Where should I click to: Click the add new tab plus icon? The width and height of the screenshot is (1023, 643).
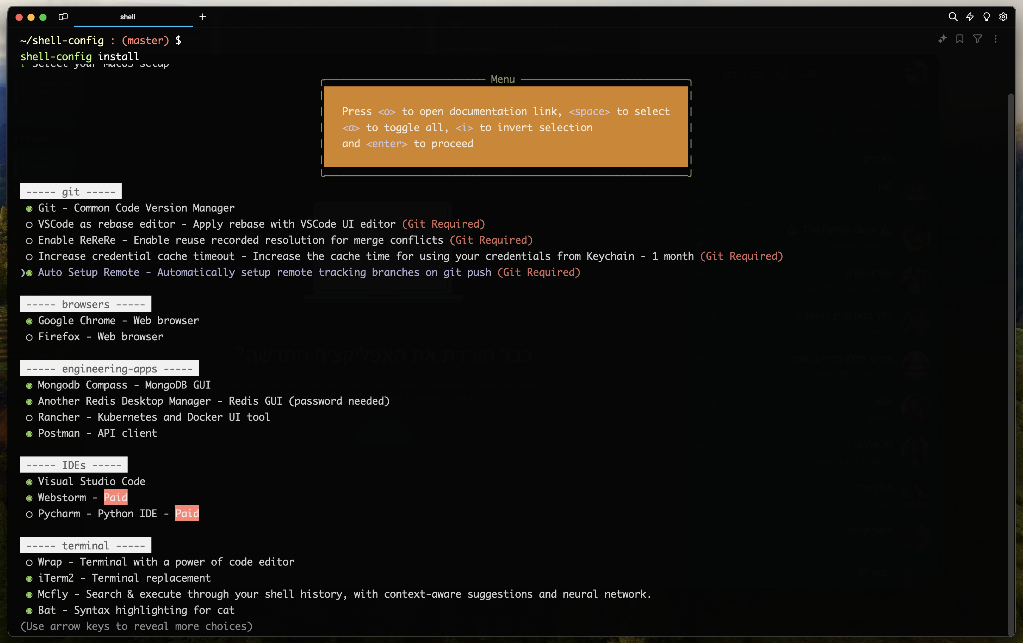[201, 16]
